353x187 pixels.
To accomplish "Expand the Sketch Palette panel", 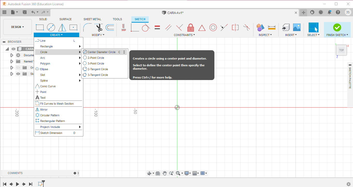I will coord(350,65).
